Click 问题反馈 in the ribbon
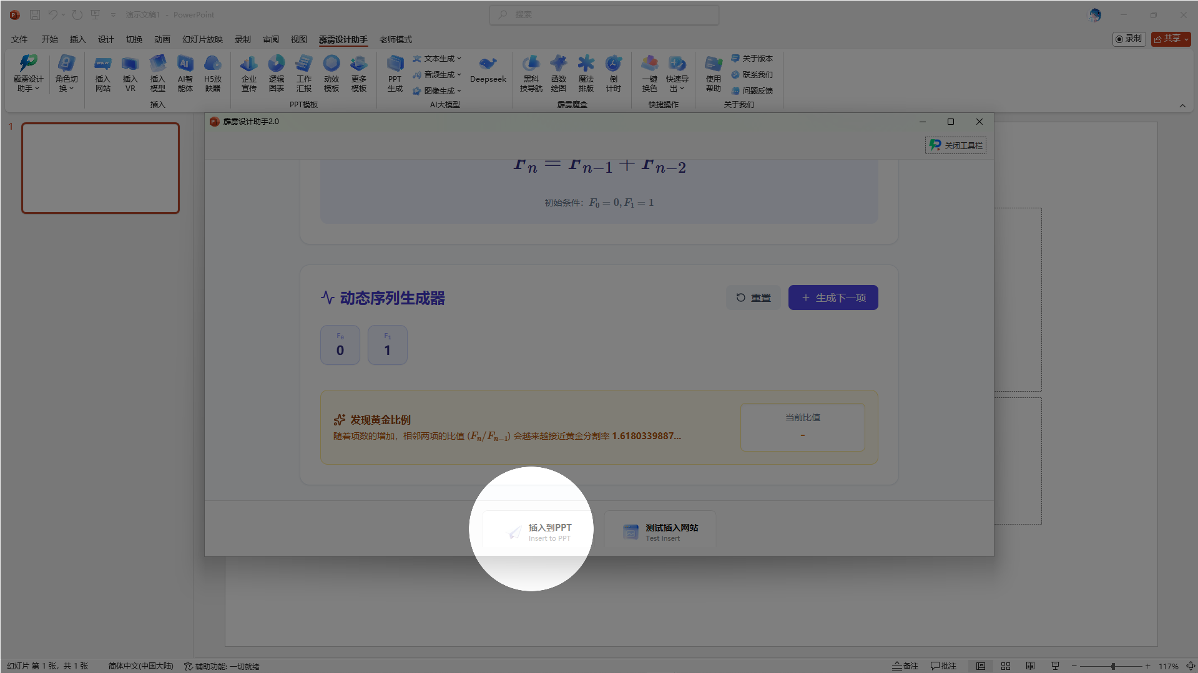1198x673 pixels. (752, 90)
